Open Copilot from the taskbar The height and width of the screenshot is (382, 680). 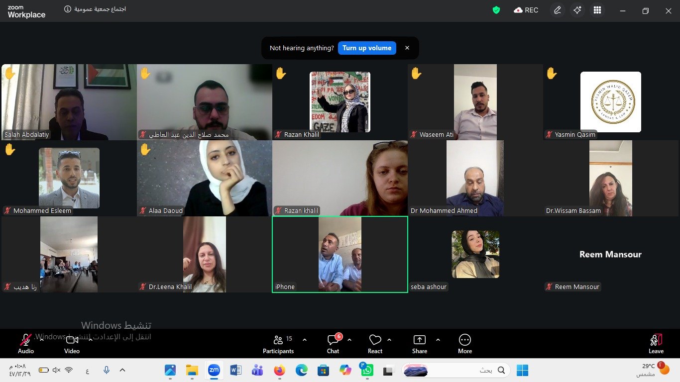click(345, 370)
